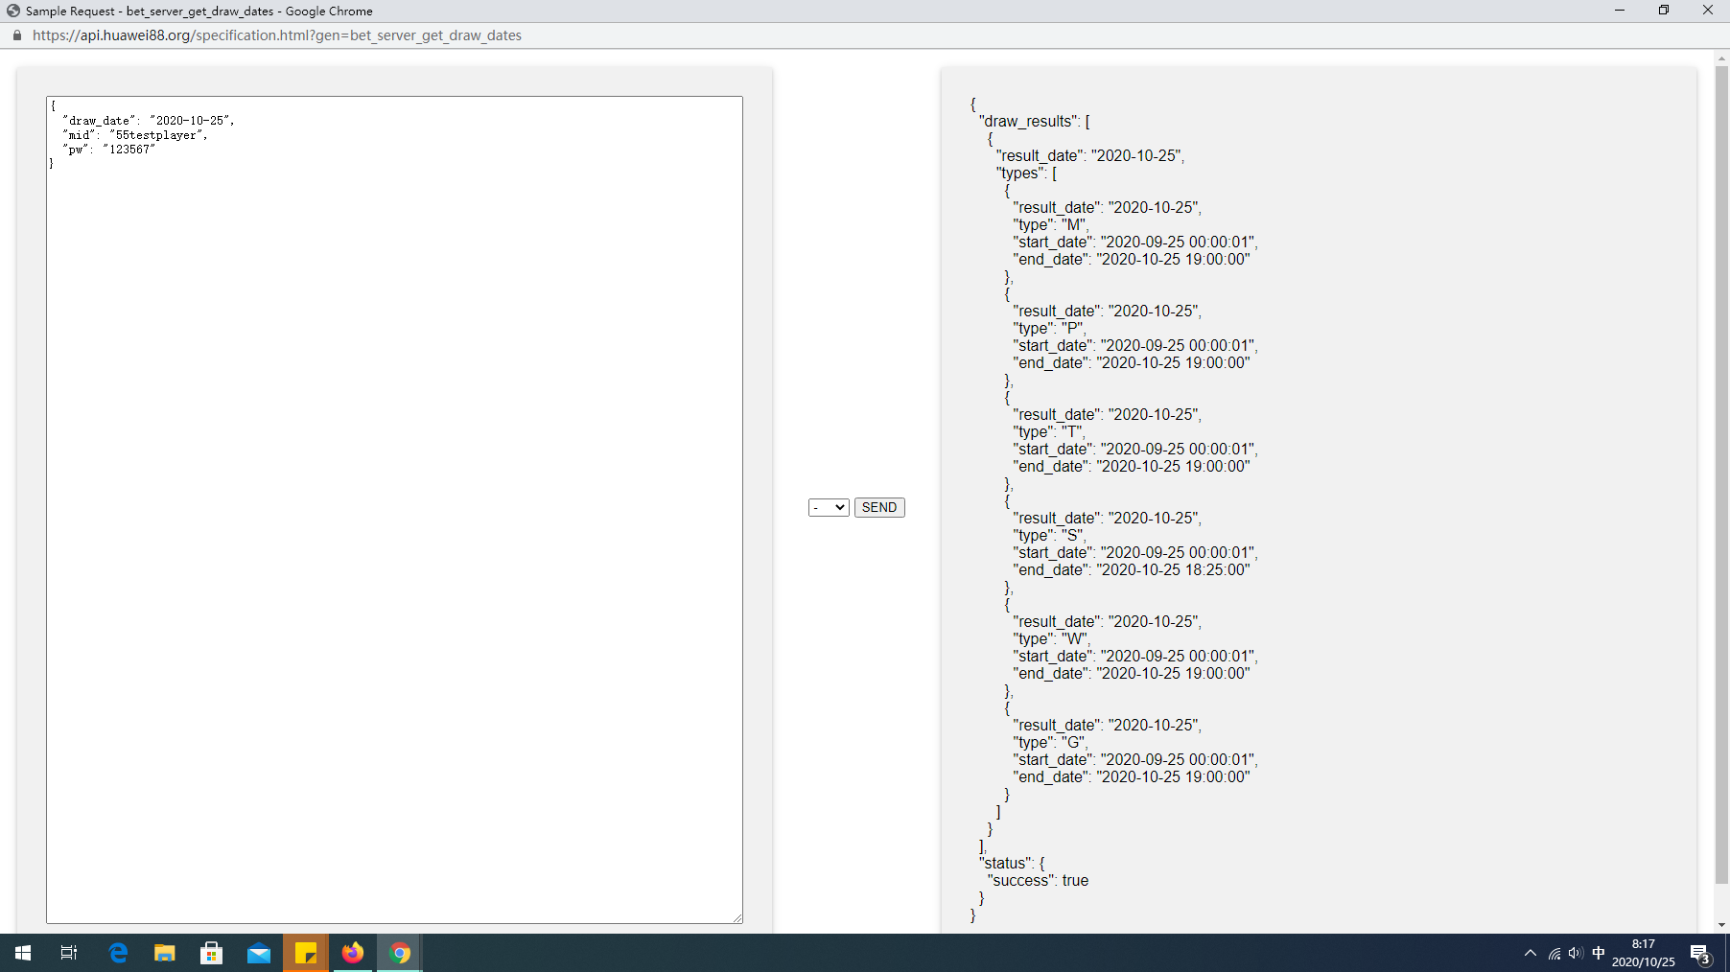The image size is (1730, 972).
Task: Open Microsoft Store from the taskbar
Action: 212,953
